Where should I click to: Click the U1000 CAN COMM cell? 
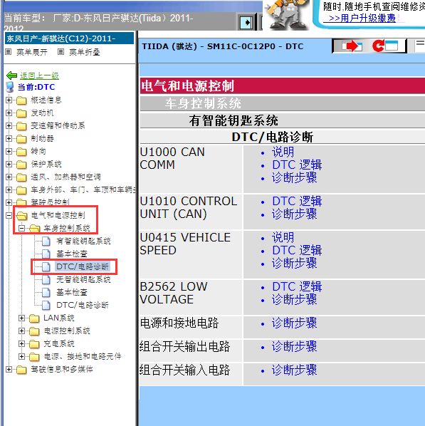pyautogui.click(x=191, y=169)
